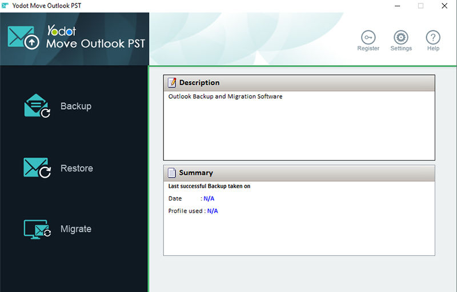The image size is (457, 292).
Task: Click the title bar app icon
Action: coord(5,6)
